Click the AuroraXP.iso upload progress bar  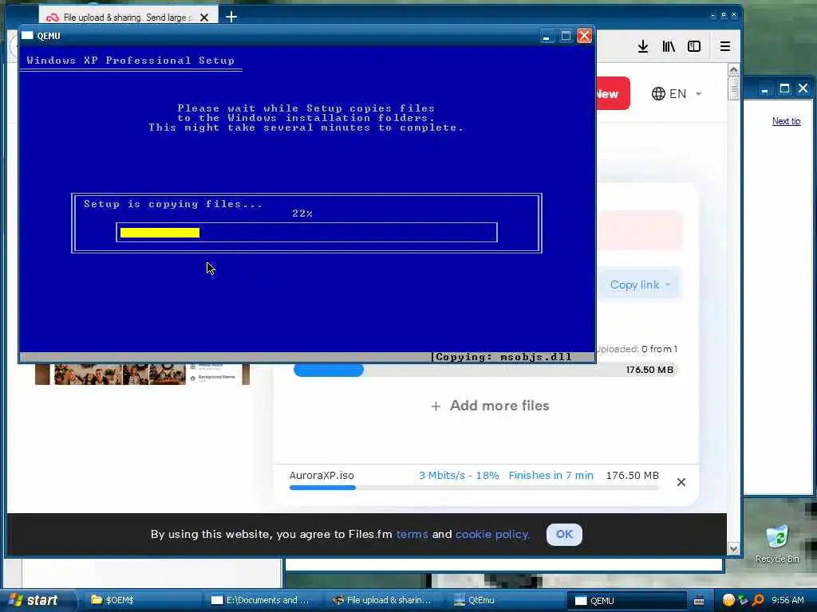[x=474, y=488]
